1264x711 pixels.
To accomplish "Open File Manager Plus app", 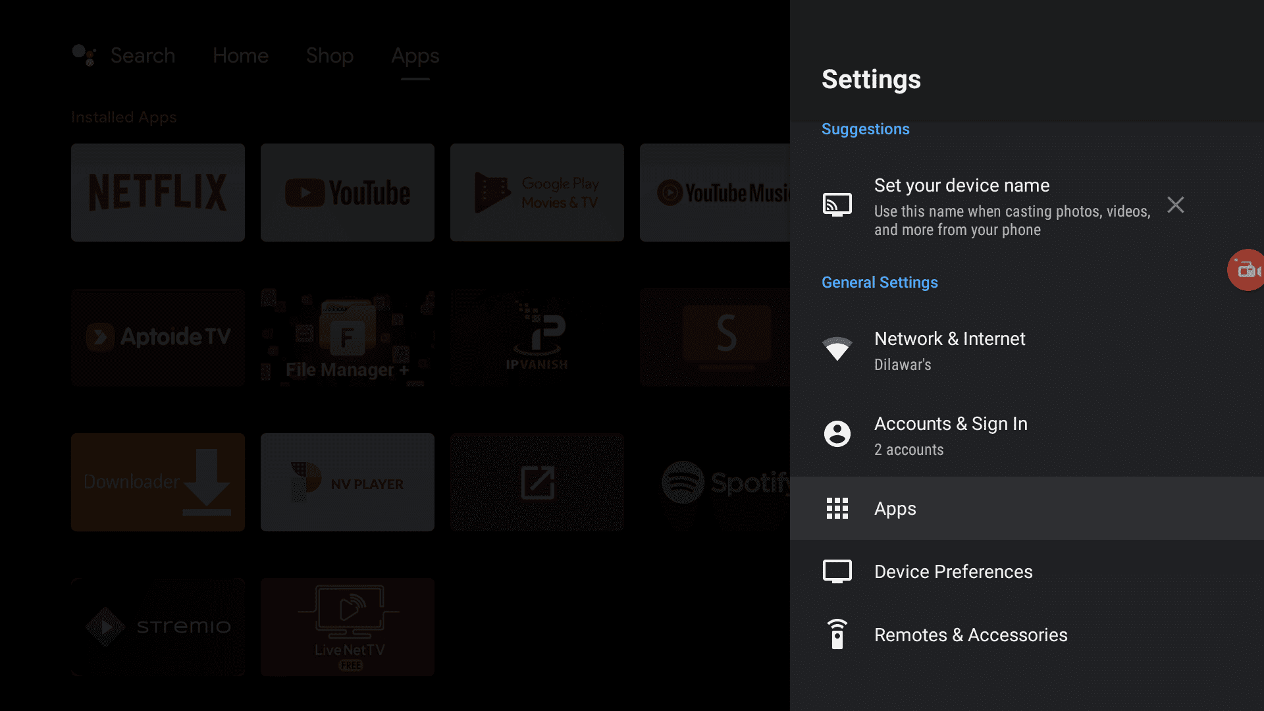I will [347, 337].
